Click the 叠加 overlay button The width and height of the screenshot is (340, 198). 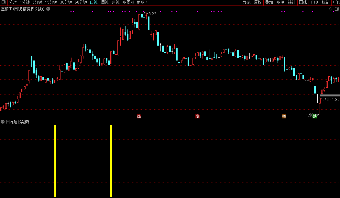coord(269,2)
